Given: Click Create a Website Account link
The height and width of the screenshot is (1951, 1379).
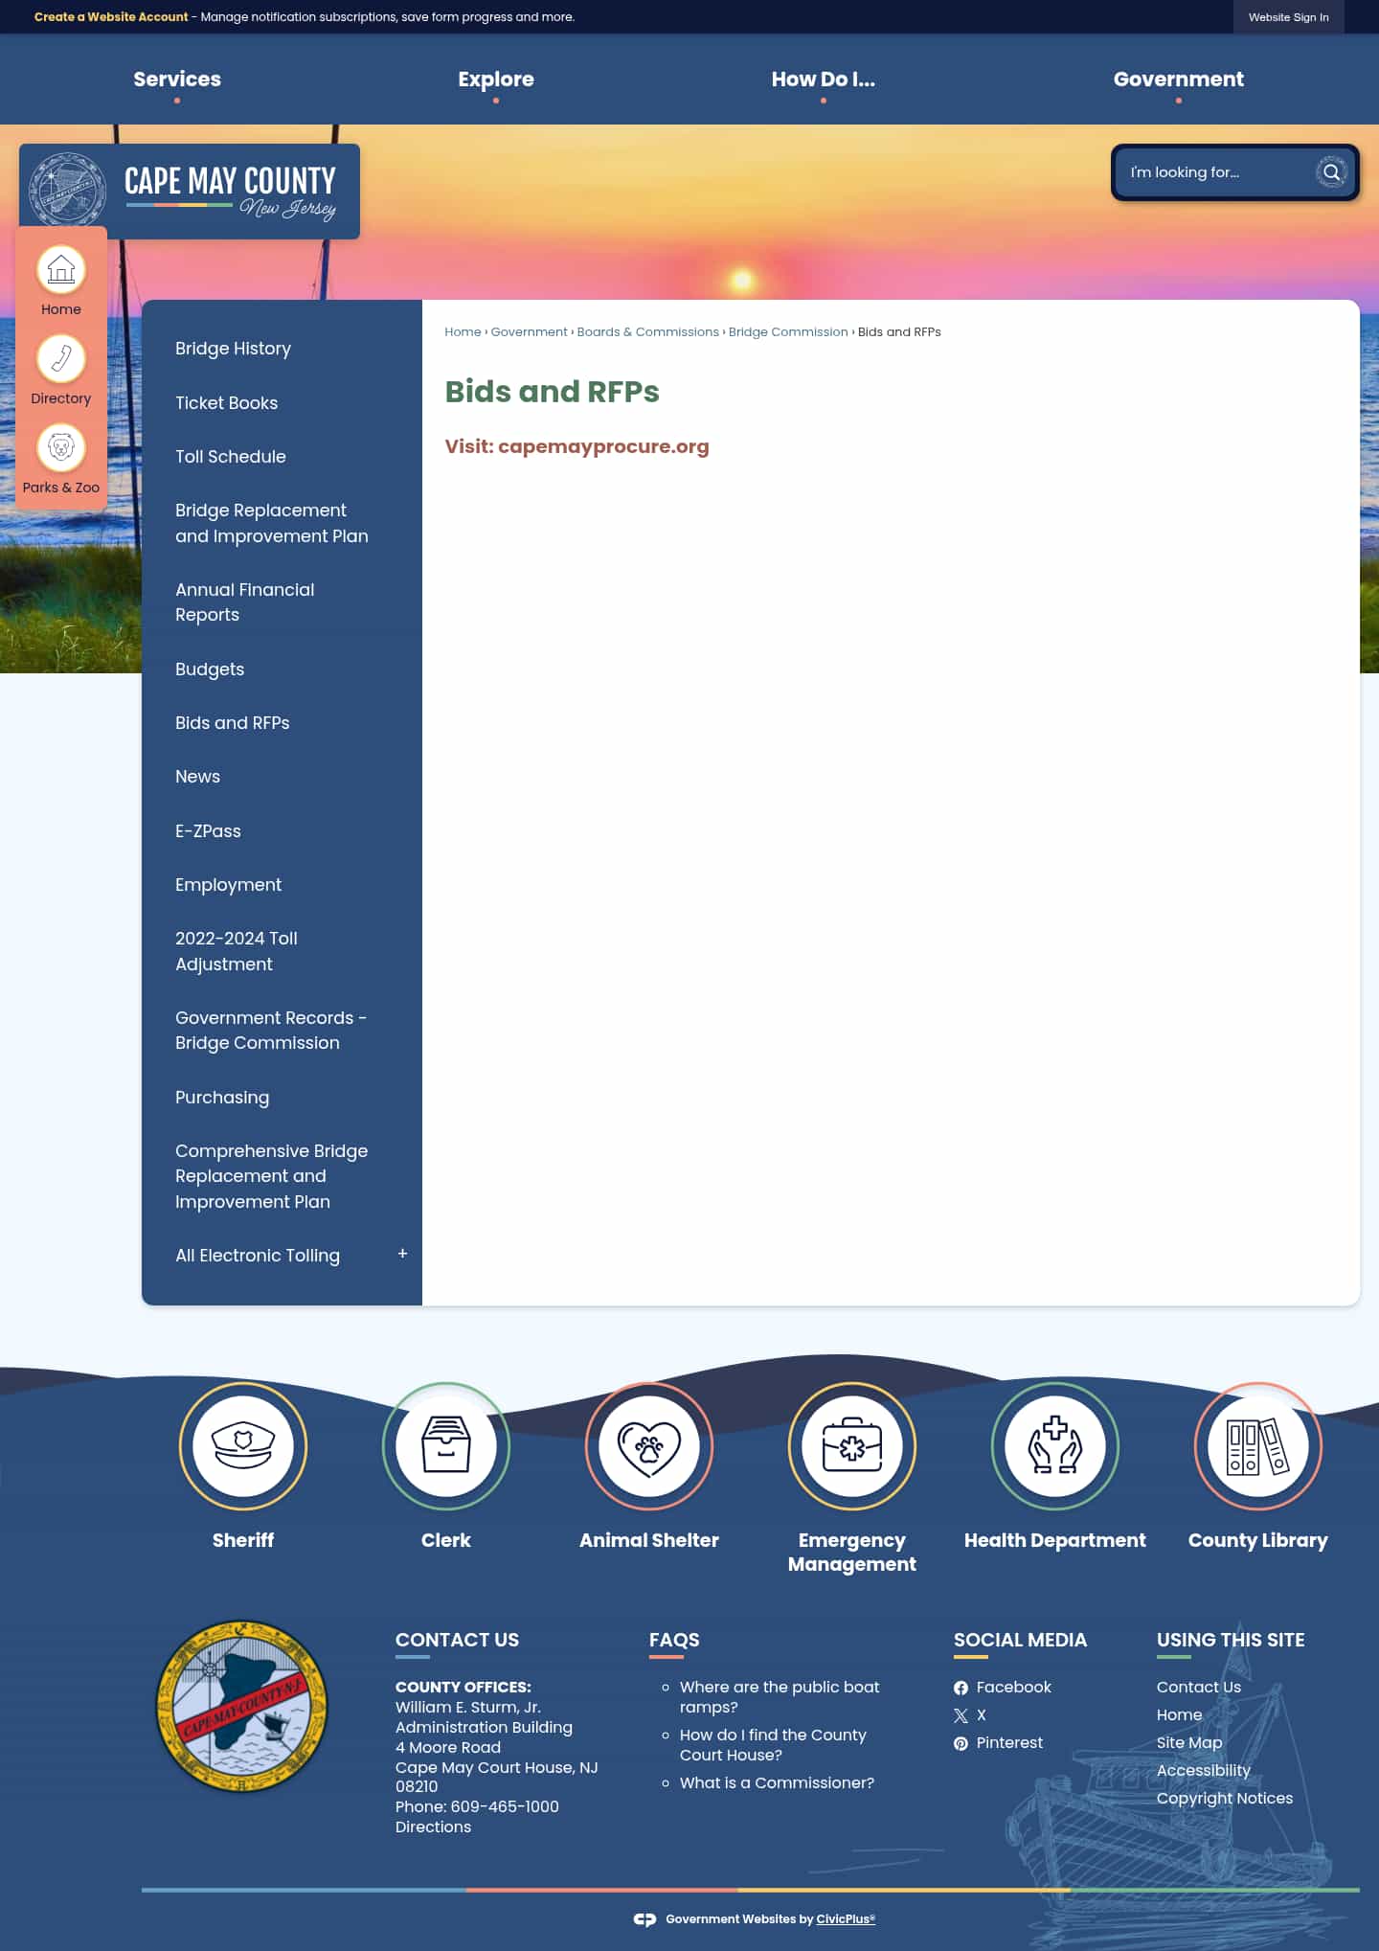Looking at the screenshot, I should 111,17.
